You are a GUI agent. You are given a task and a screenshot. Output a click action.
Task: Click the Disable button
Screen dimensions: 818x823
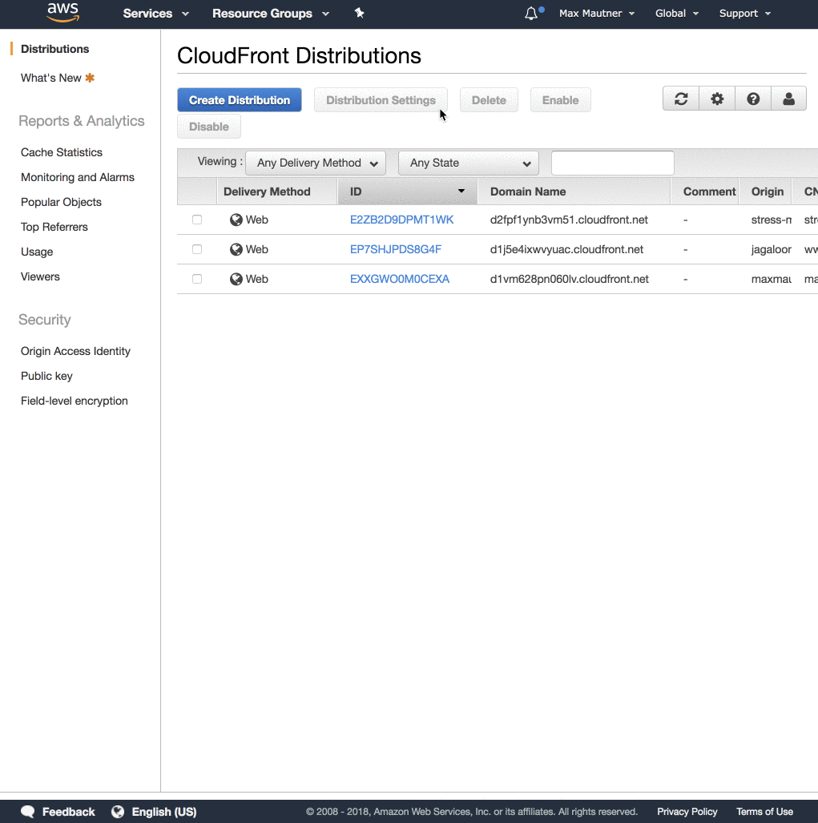tap(209, 127)
